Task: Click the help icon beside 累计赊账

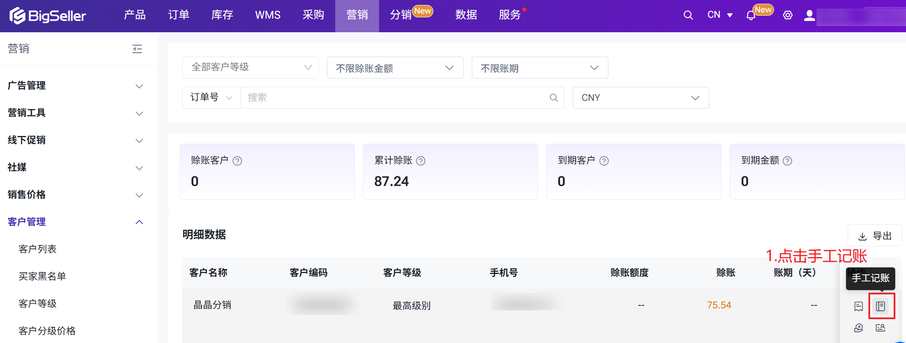Action: coord(421,161)
